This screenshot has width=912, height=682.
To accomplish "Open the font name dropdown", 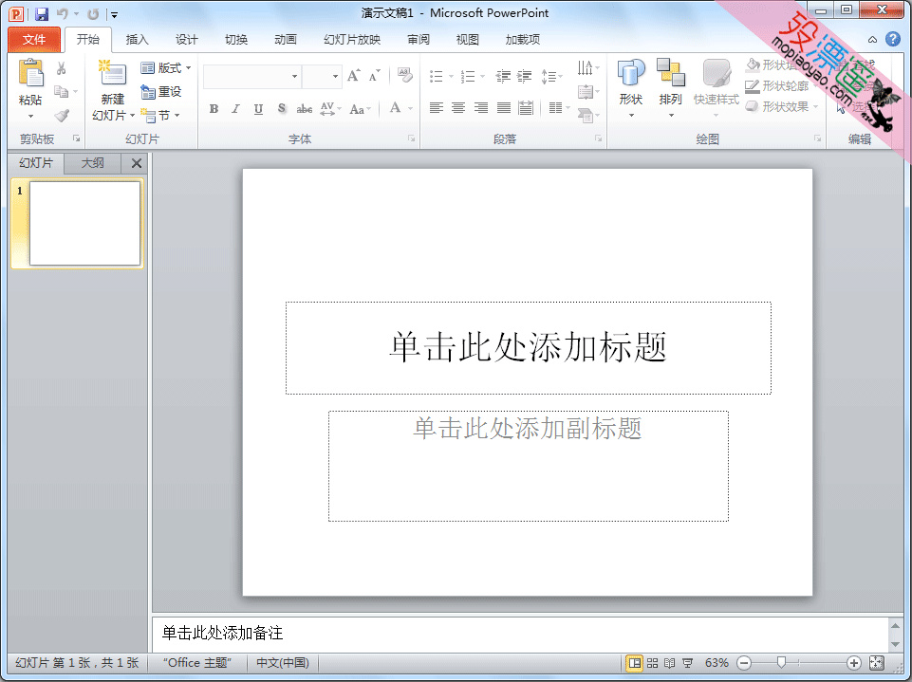I will tap(294, 76).
